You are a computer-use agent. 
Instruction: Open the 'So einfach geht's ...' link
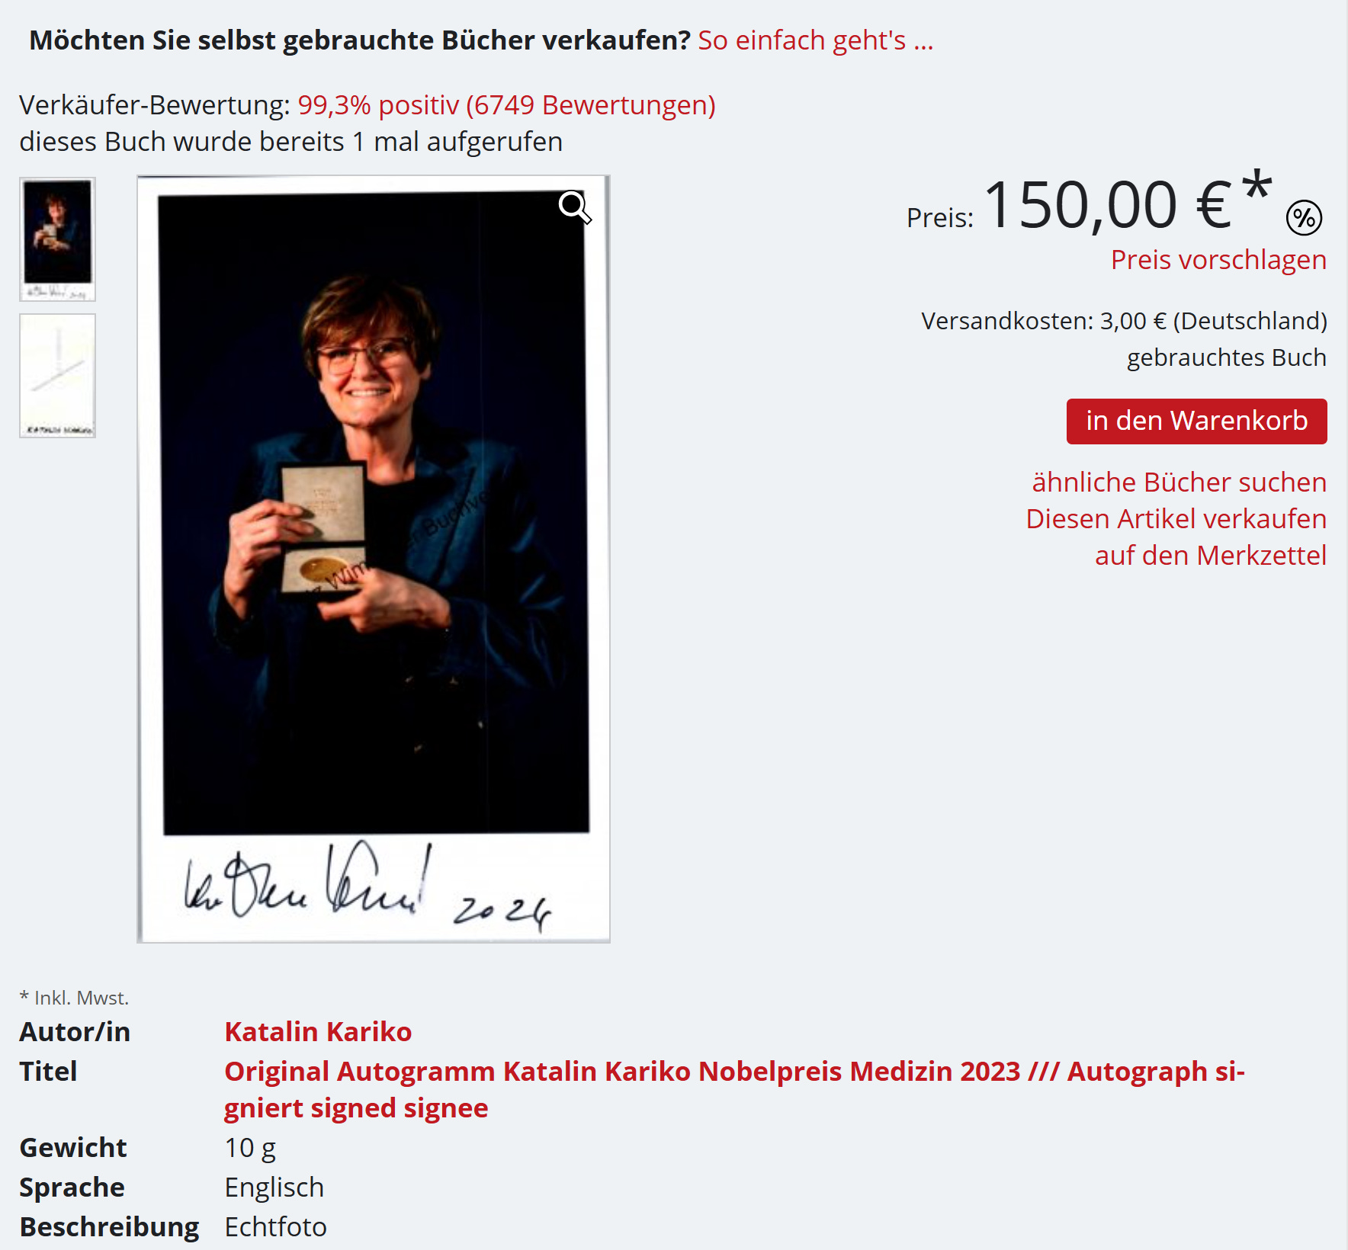tap(816, 40)
